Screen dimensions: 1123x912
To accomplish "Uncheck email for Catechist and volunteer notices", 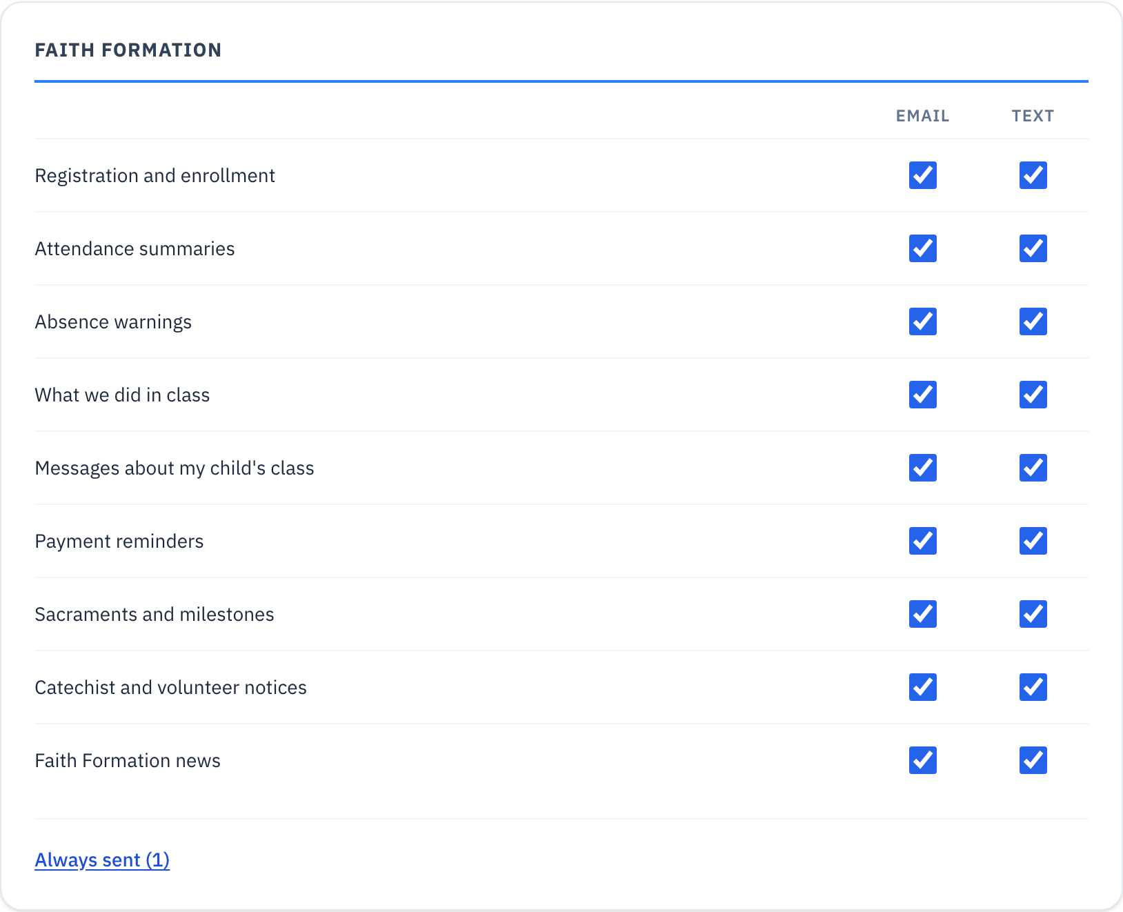I will coord(922,687).
